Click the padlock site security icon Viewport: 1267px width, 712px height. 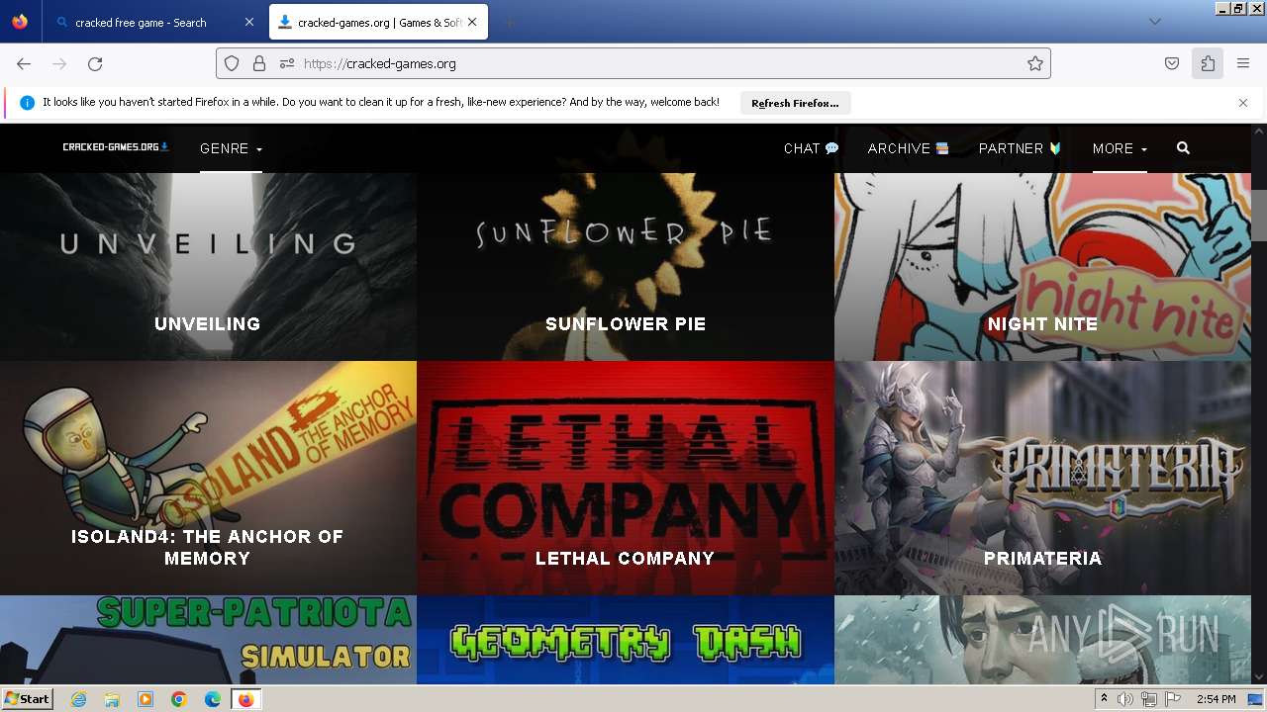click(259, 63)
